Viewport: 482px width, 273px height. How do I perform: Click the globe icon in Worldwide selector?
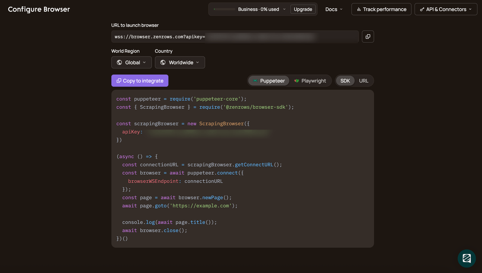click(163, 63)
